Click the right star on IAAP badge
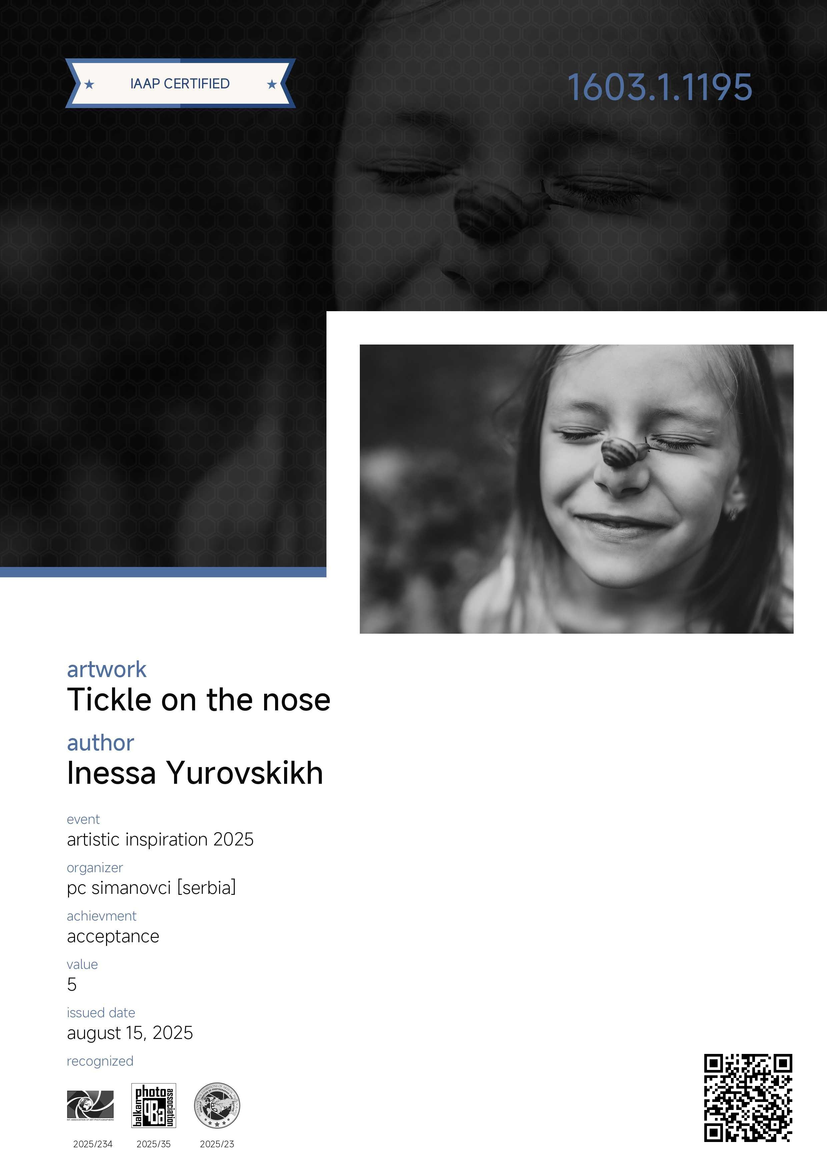 point(271,84)
